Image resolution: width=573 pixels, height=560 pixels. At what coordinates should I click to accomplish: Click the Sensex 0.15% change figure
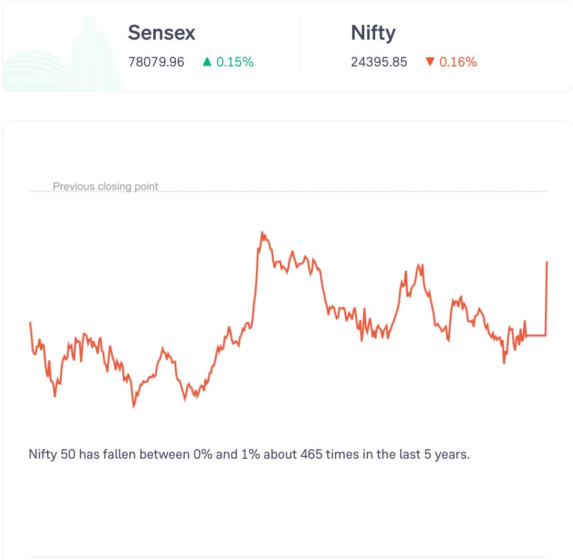(x=235, y=62)
